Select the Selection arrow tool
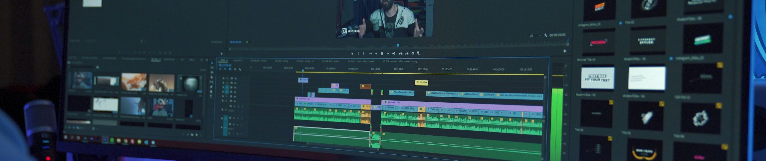This screenshot has height=161, width=766. (x=212, y=63)
